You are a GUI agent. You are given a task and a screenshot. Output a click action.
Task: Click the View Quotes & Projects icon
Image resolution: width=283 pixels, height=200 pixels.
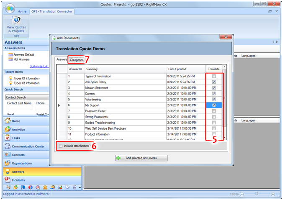click(x=15, y=24)
